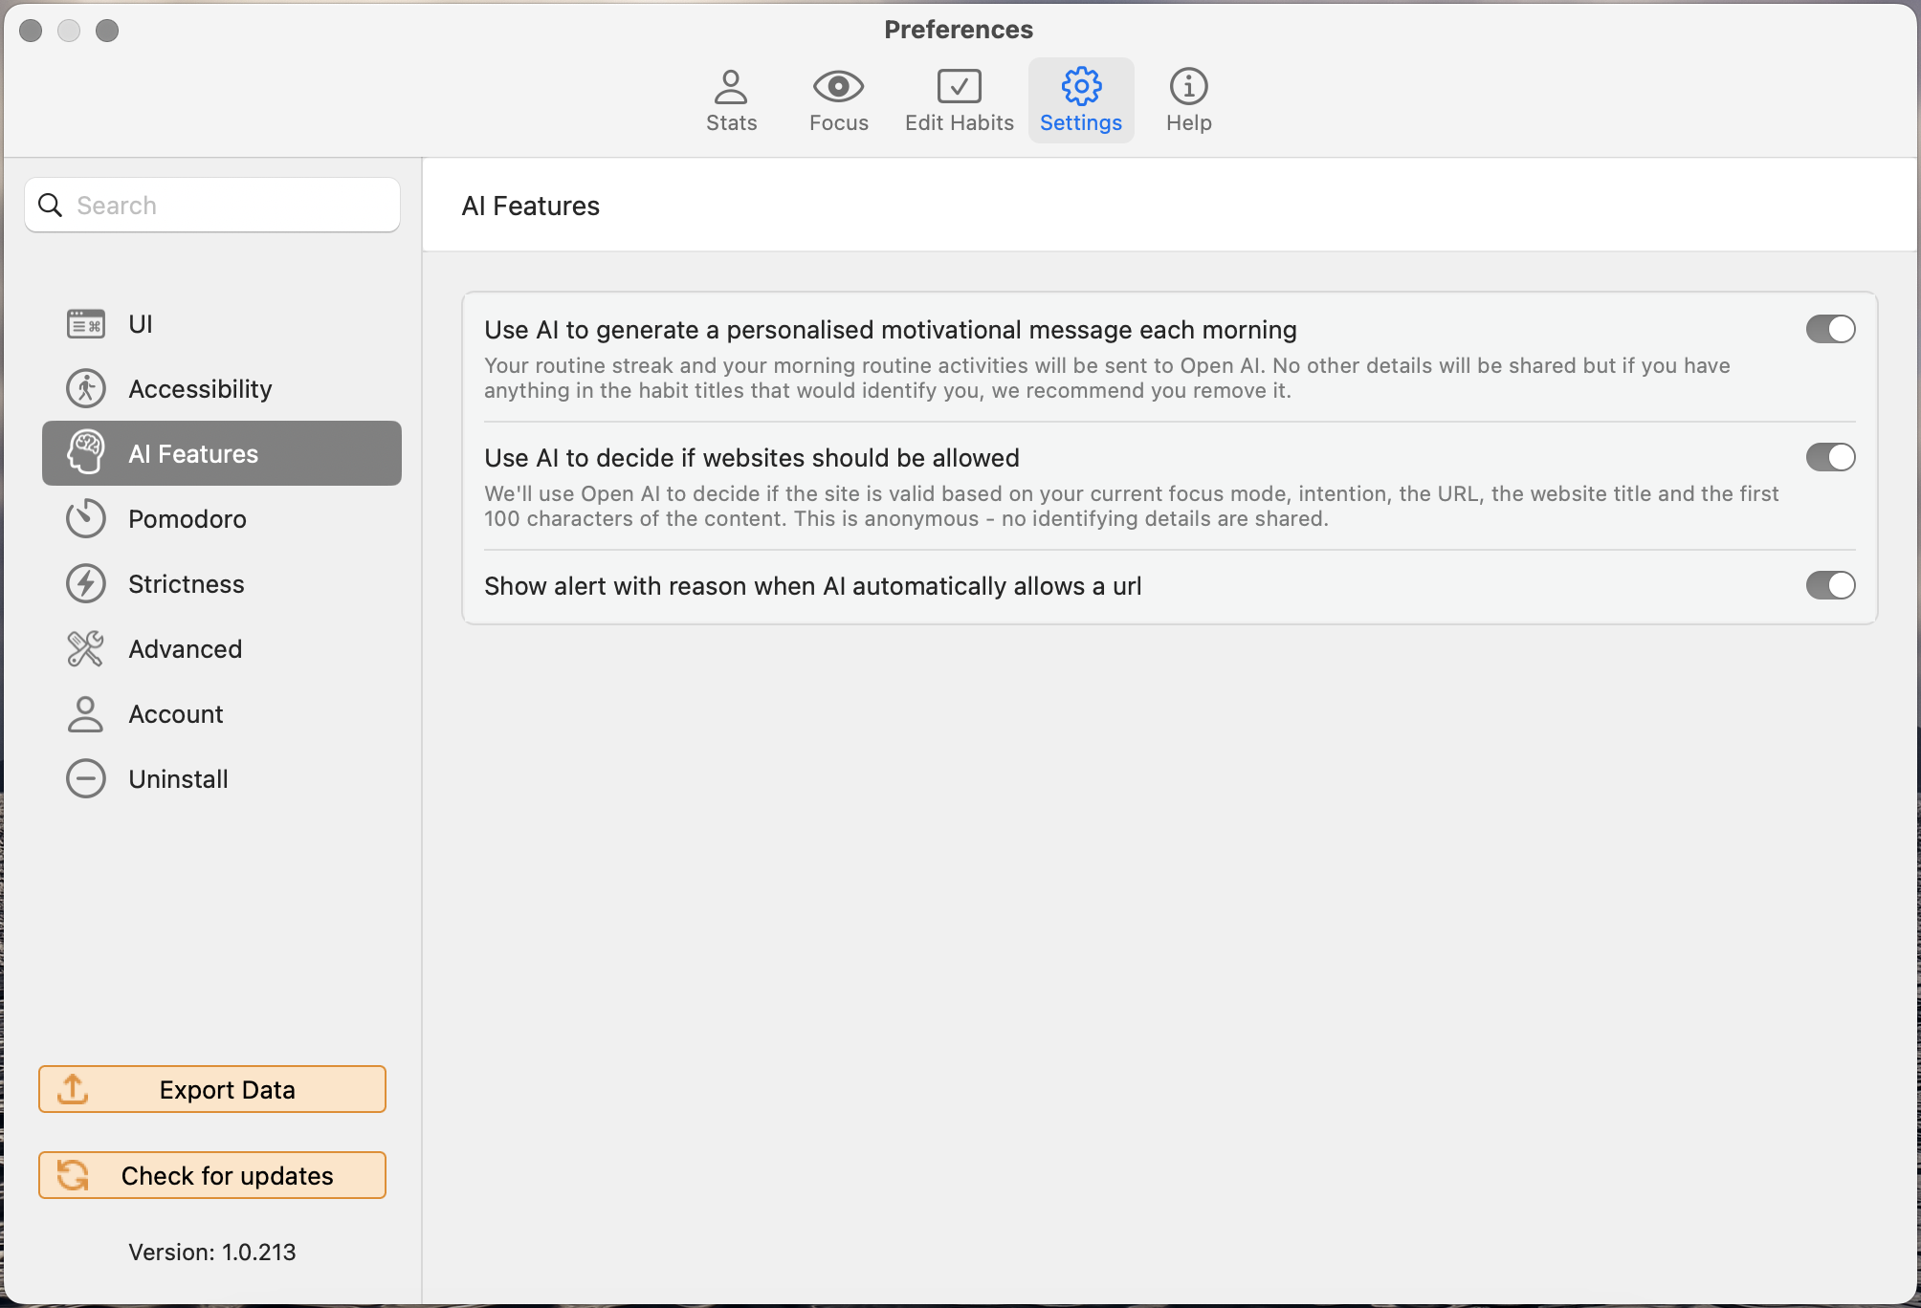Switch to the Focus tab
Image resolution: width=1921 pixels, height=1308 pixels.
(838, 100)
